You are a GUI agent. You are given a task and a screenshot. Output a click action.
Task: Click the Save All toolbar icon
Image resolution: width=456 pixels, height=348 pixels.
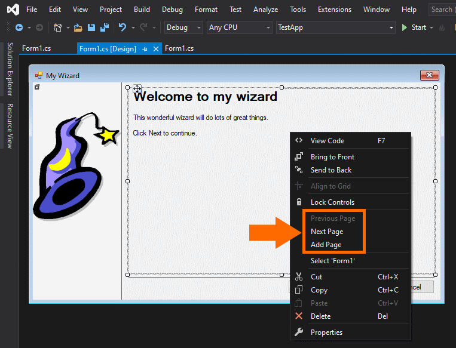tap(104, 27)
